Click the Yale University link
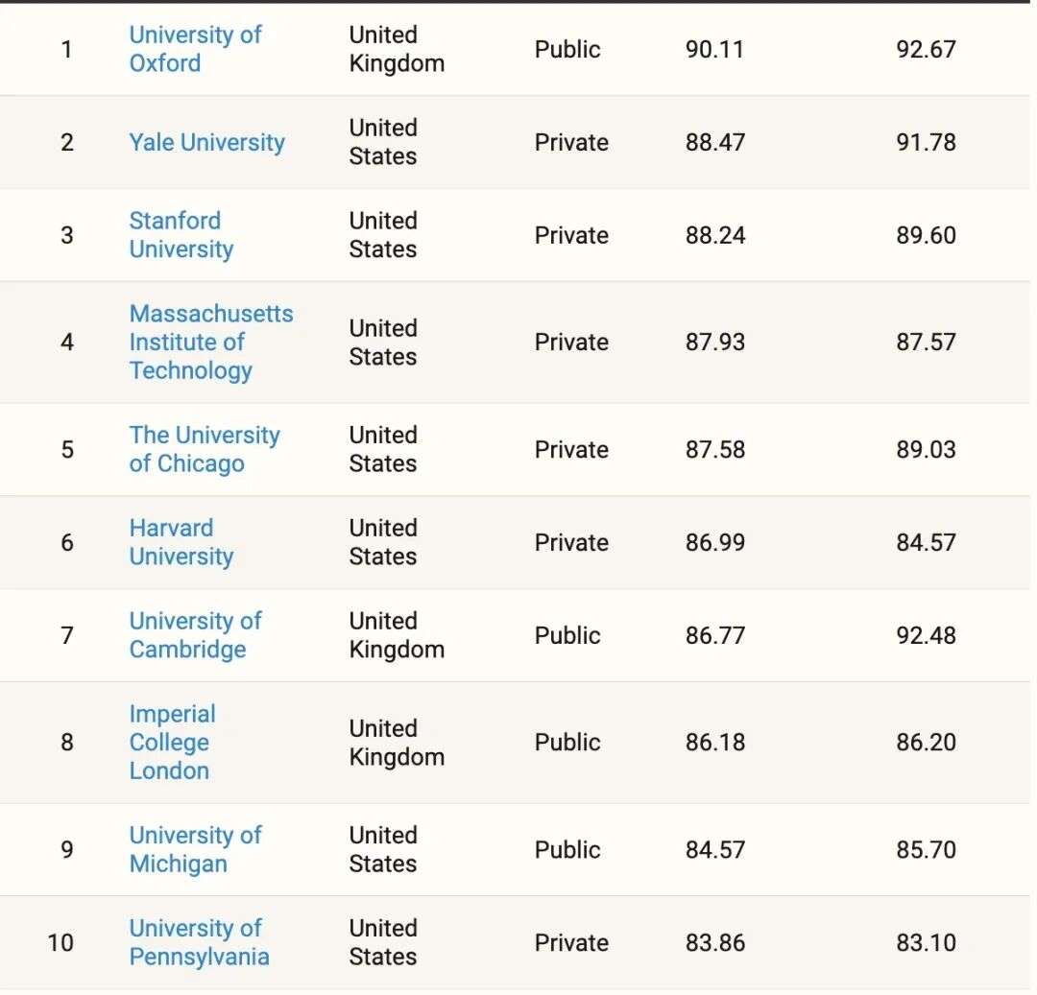Image resolution: width=1037 pixels, height=995 pixels. [206, 142]
